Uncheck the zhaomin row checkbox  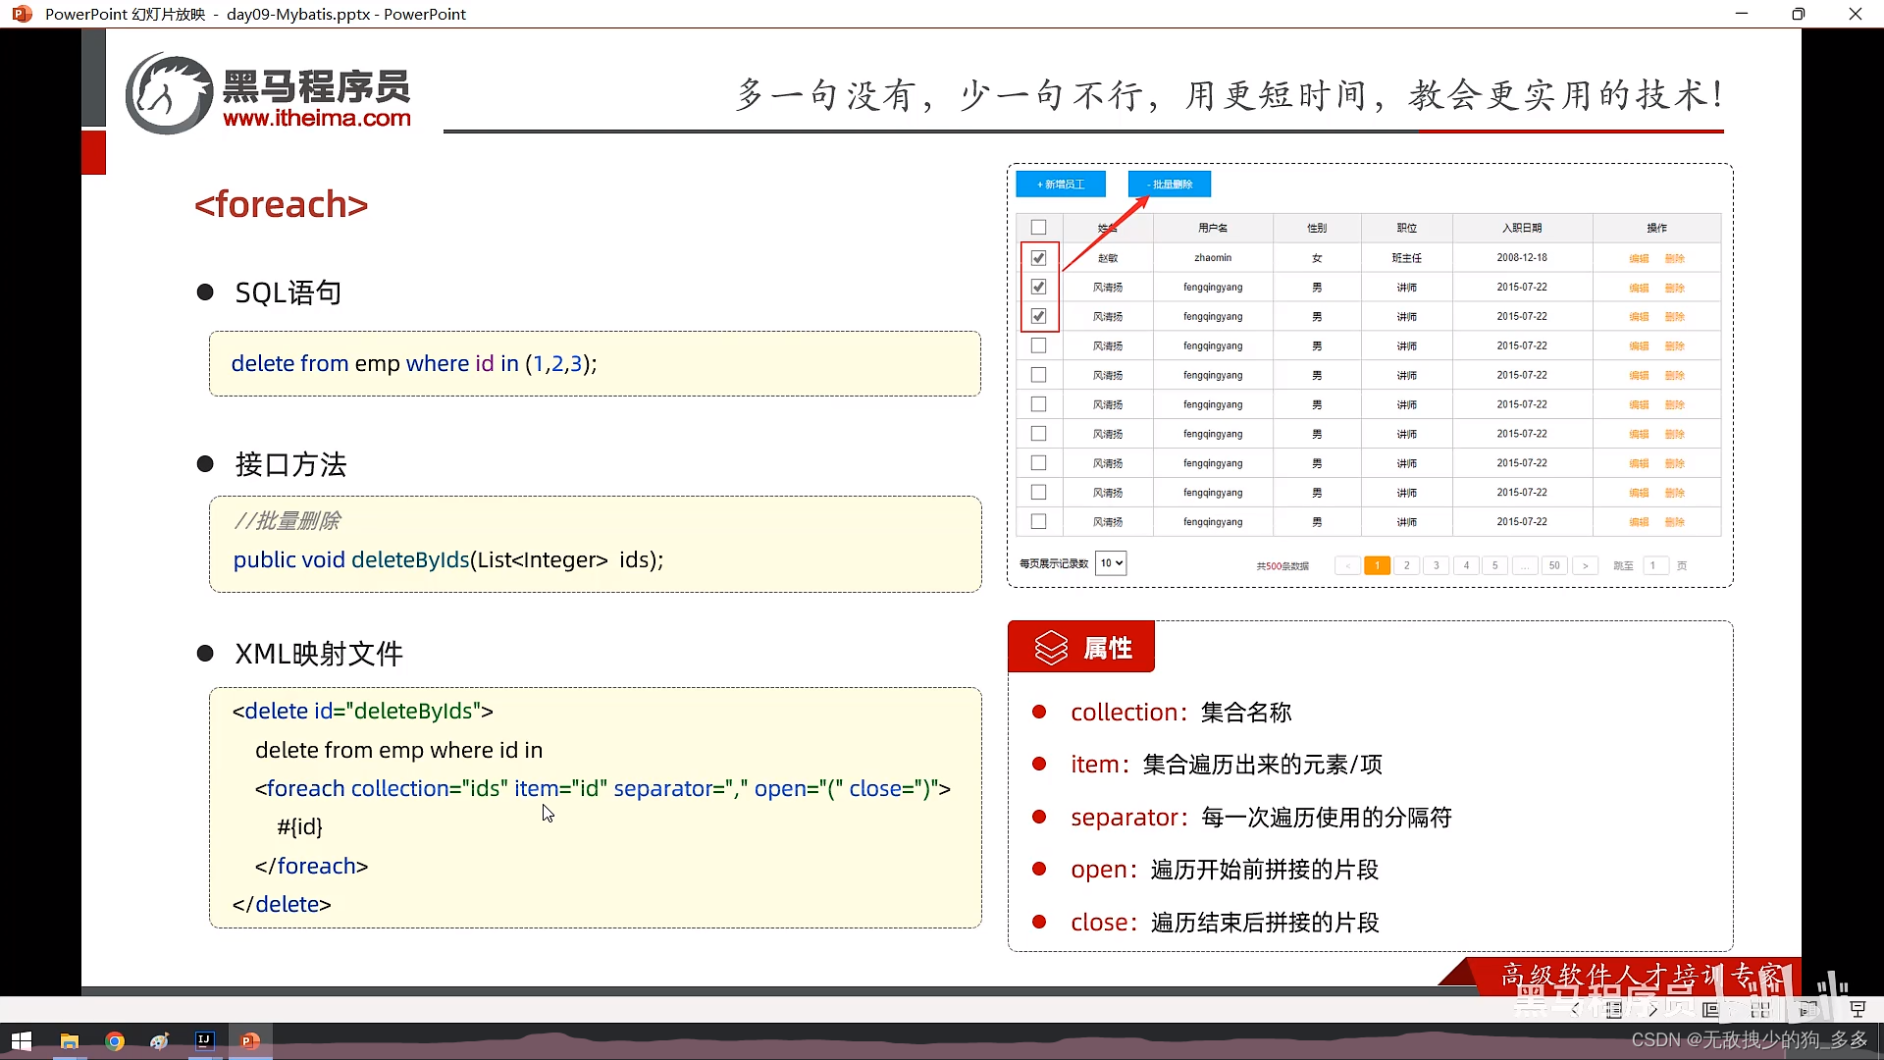coord(1038,258)
